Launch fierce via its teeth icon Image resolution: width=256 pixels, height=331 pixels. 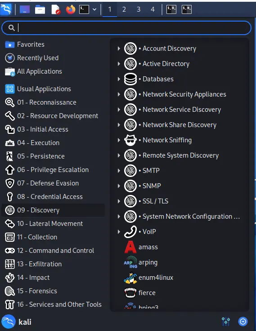tap(130, 293)
